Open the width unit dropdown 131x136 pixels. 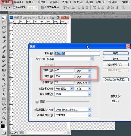89,70
